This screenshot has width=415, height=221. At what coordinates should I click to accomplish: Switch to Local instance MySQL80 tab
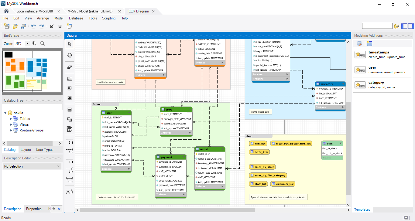[x=35, y=11]
